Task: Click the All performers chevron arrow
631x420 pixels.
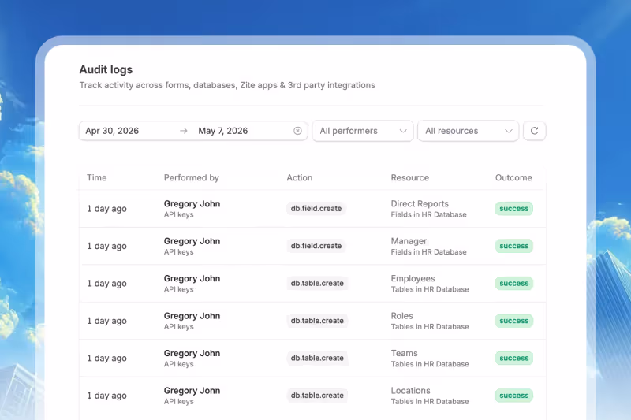Action: coord(403,131)
